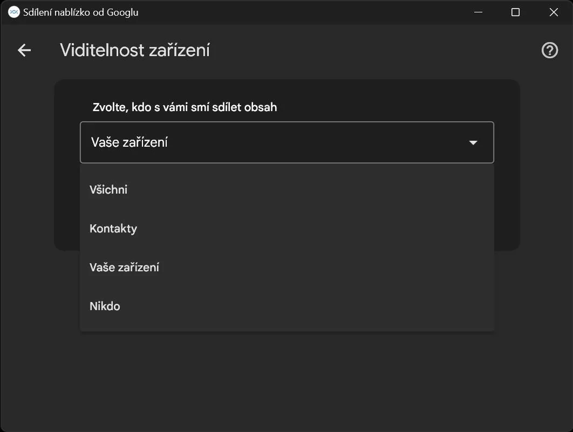
Task: Go back using the left arrow icon
Action: click(x=24, y=50)
